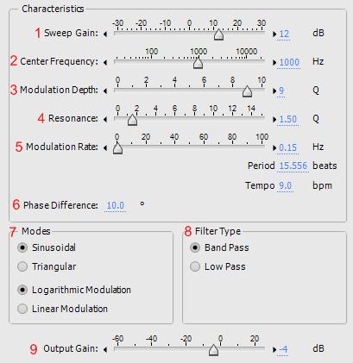Image resolution: width=353 pixels, height=363 pixels.
Task: Click the Tempo value 9.0
Action: (285, 185)
